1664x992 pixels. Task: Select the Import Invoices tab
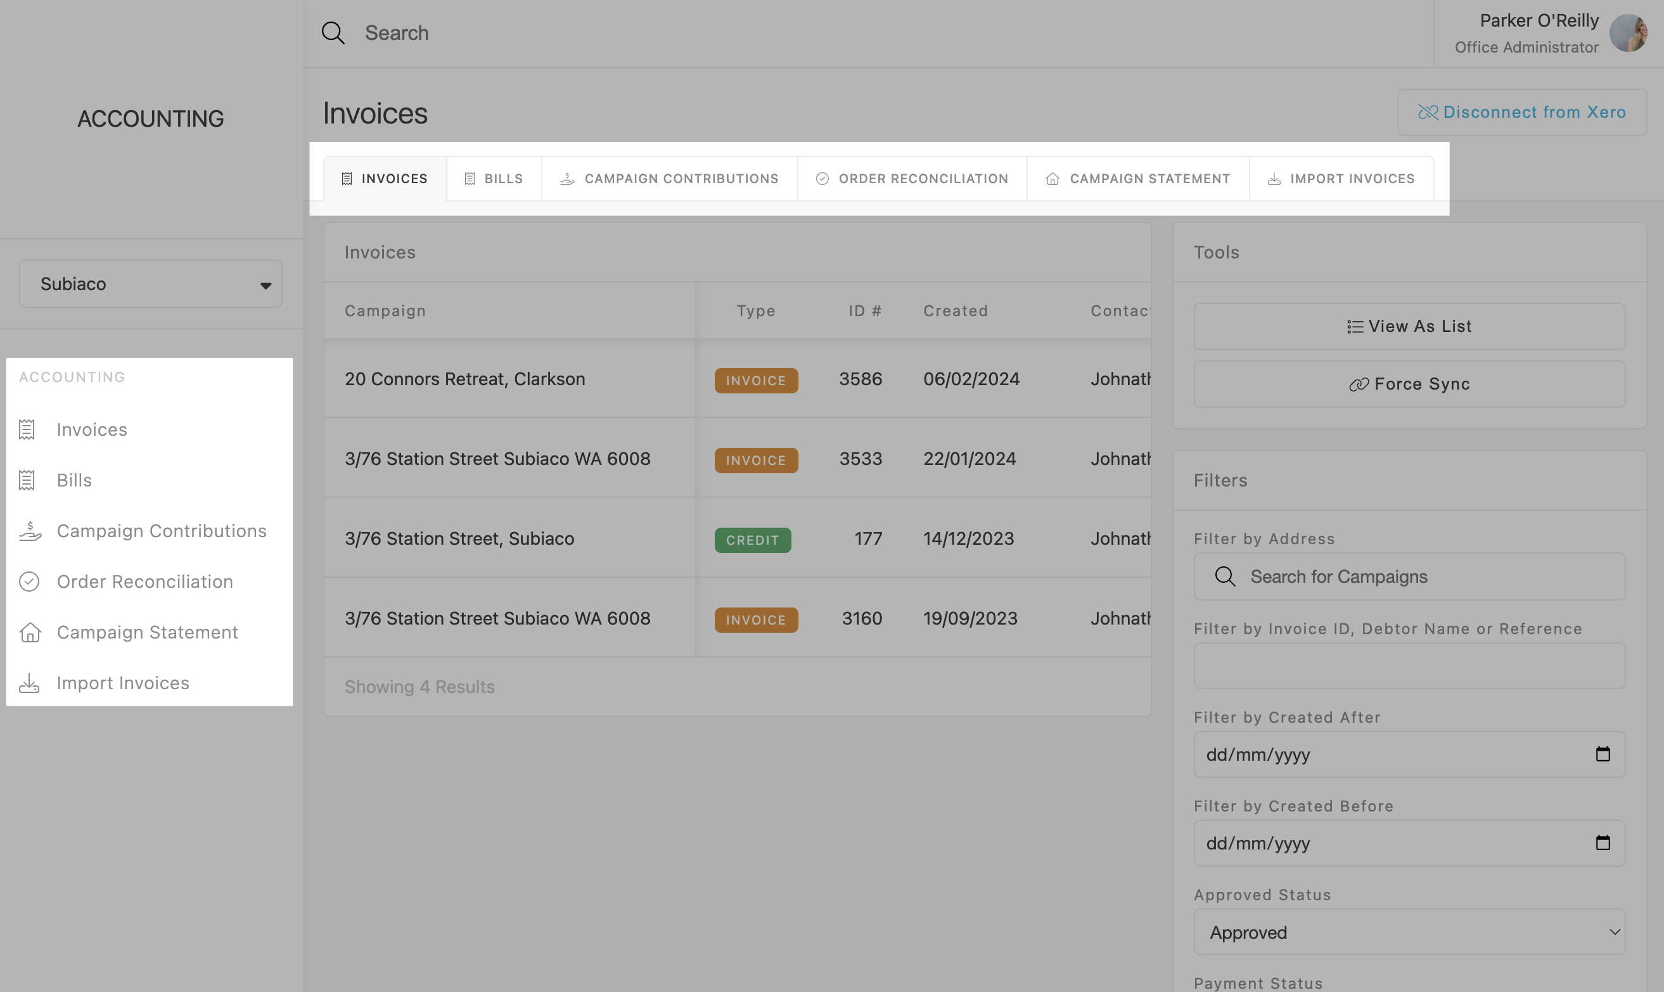pos(1341,179)
